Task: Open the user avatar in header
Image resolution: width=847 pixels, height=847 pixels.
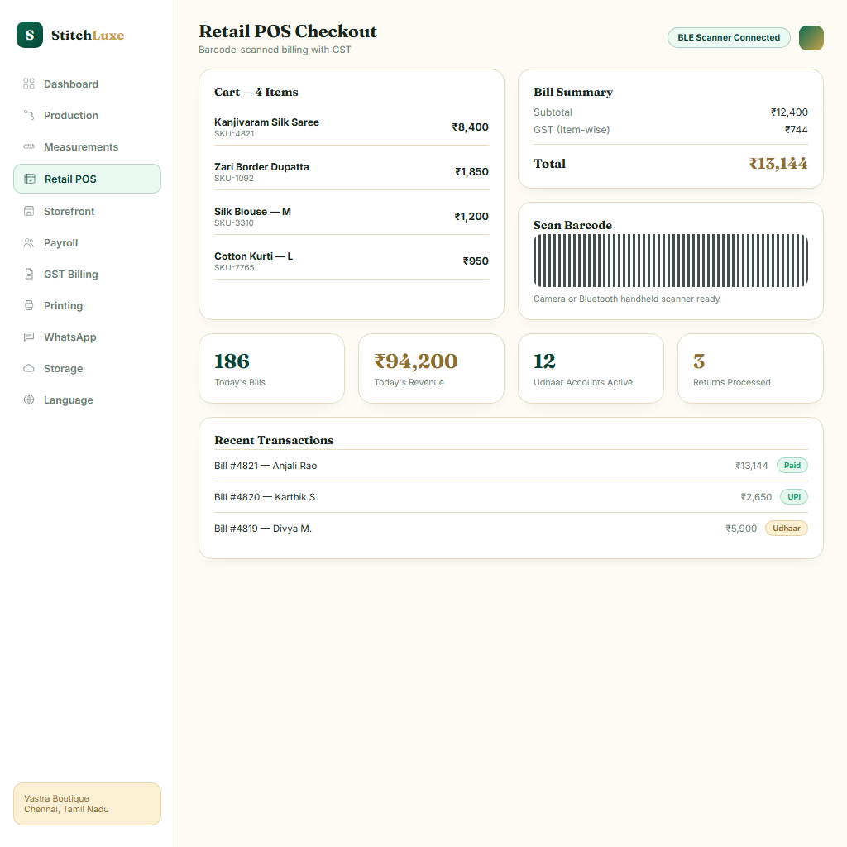Action: coord(811,38)
